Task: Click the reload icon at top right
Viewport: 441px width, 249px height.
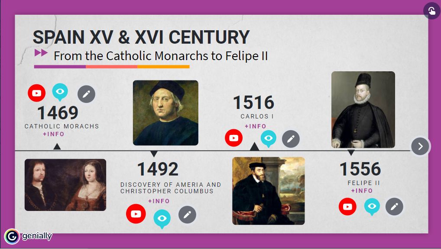Action: [430, 10]
